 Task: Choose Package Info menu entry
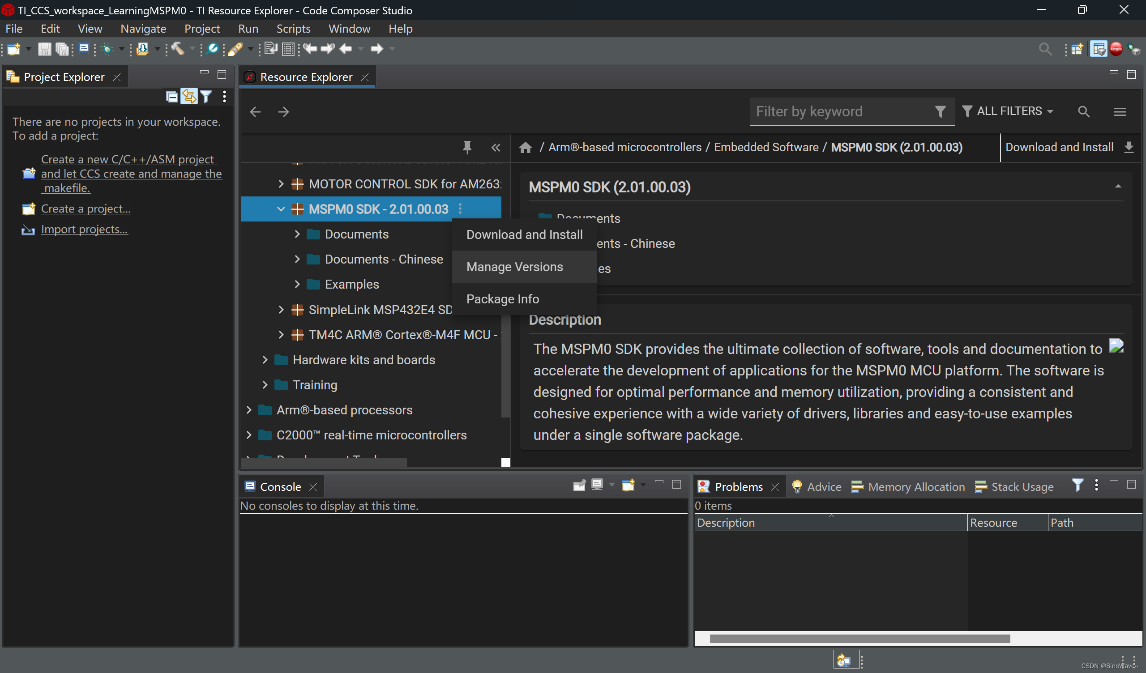524,299
